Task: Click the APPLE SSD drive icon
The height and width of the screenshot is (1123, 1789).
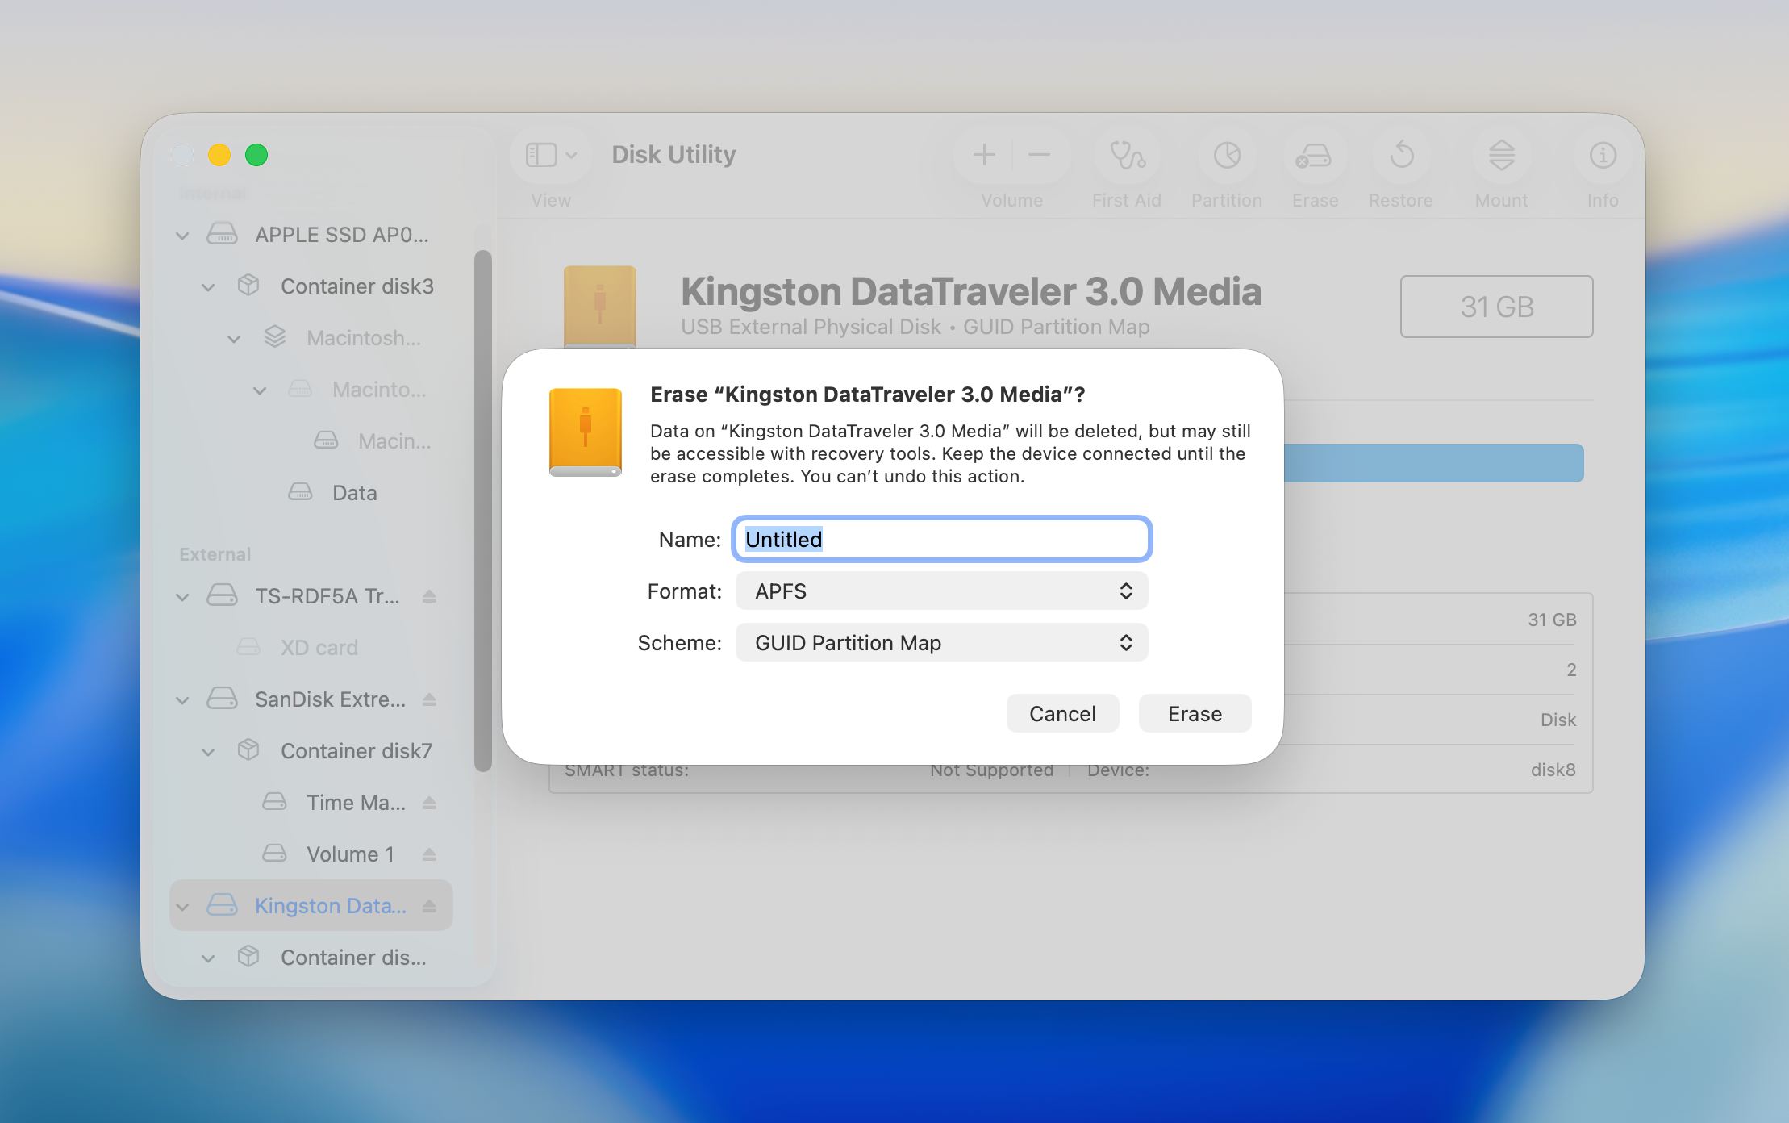Action: tap(222, 234)
